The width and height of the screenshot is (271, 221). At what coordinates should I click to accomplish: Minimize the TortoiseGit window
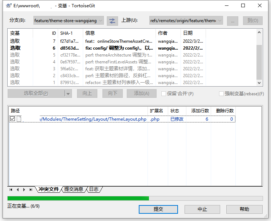pos(227,6)
